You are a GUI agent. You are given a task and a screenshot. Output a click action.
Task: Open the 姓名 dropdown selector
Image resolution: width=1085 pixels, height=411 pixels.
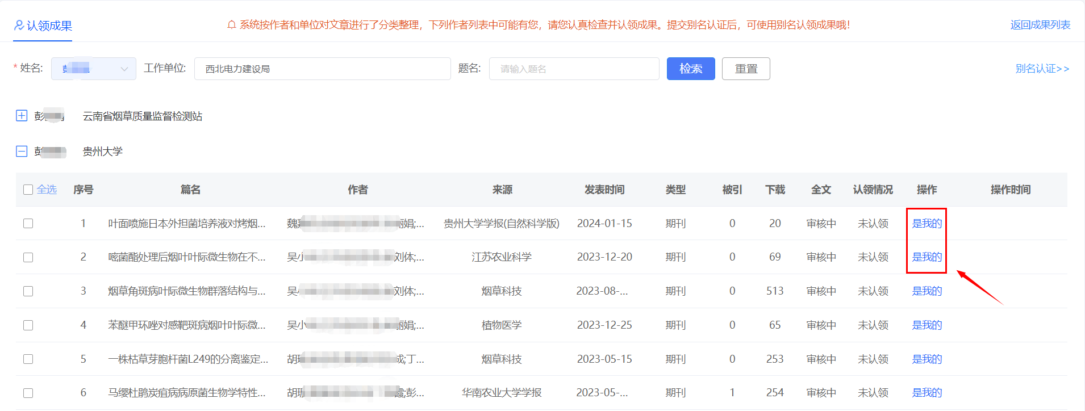(x=94, y=69)
